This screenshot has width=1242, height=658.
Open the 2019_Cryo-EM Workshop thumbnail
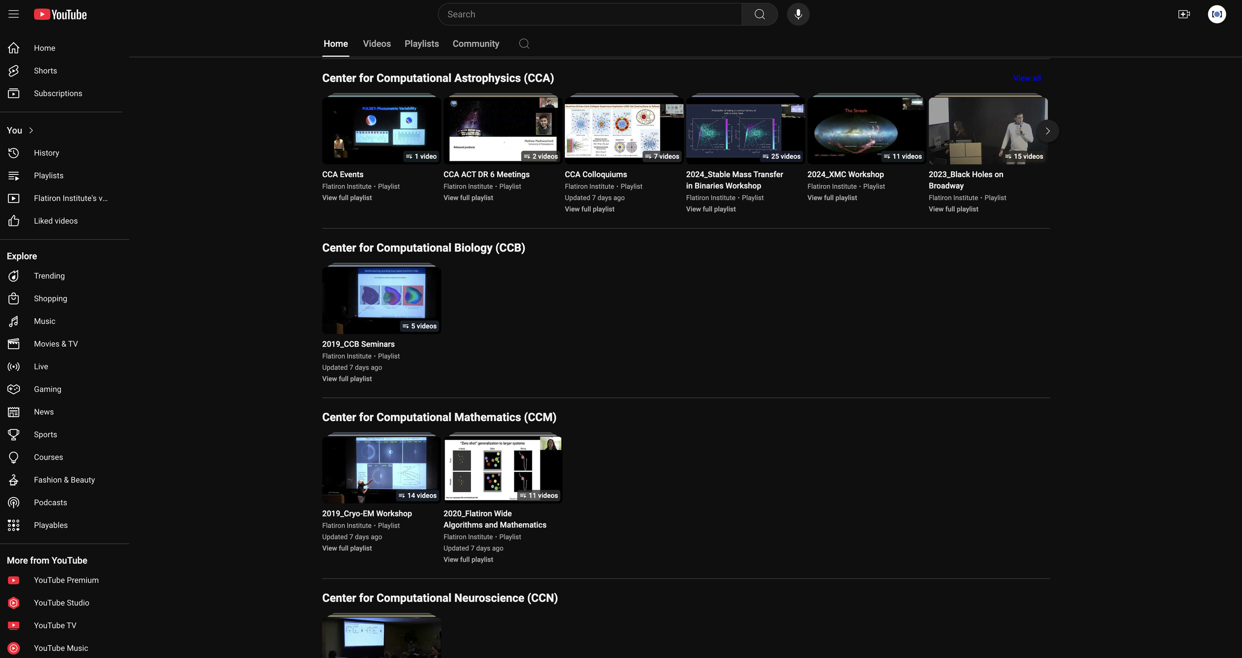[381, 469]
